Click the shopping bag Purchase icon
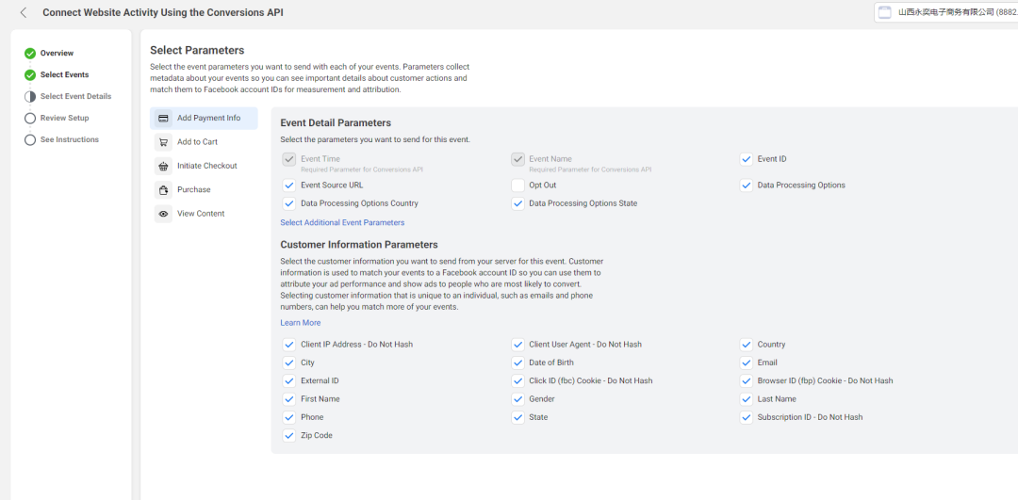This screenshot has width=1018, height=500. pos(164,190)
